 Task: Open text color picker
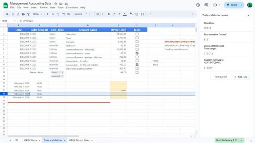click(x=125, y=14)
